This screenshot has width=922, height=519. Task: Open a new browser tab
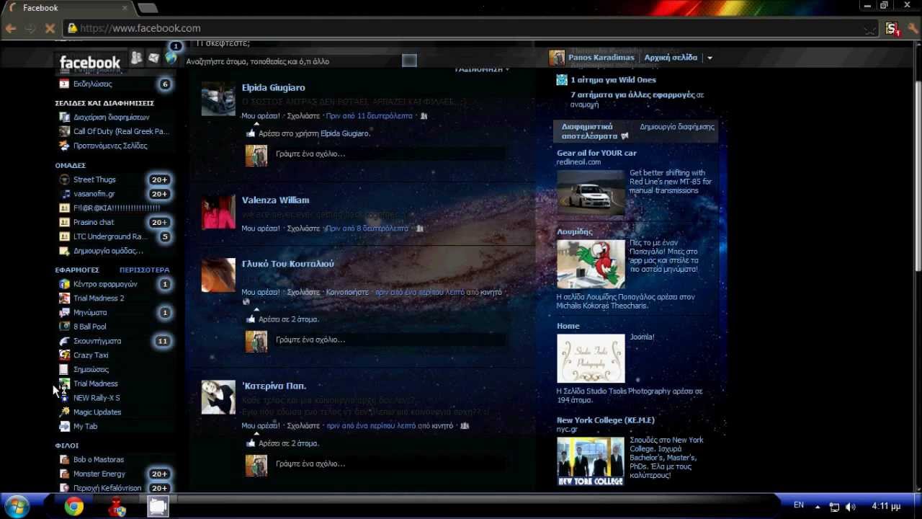point(148,8)
